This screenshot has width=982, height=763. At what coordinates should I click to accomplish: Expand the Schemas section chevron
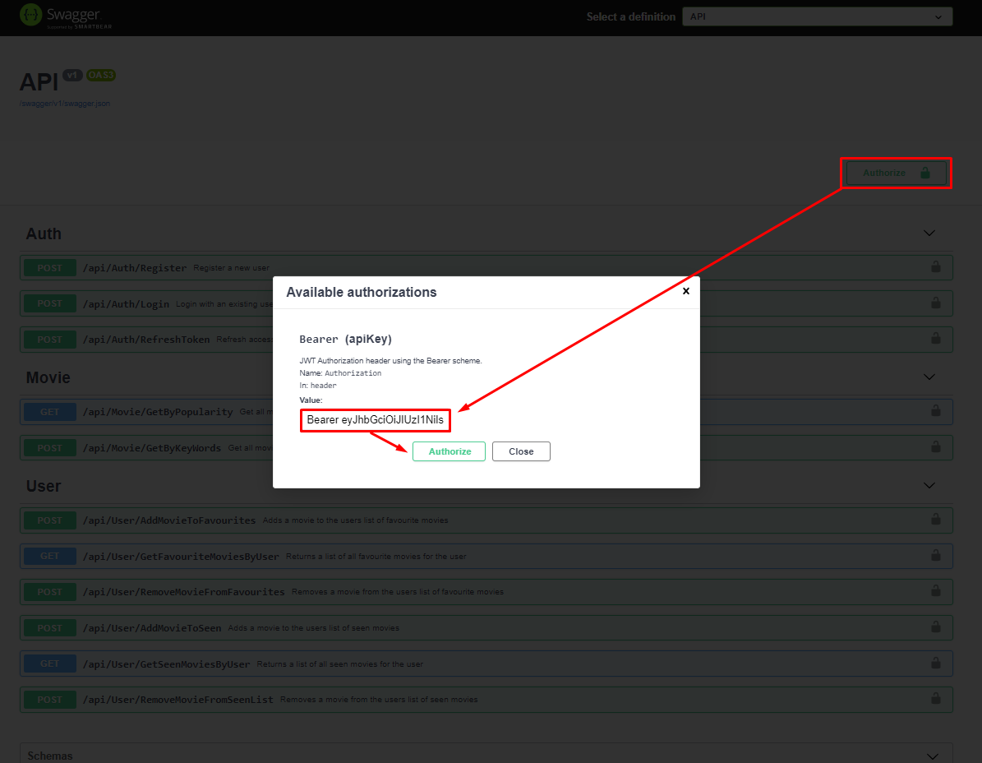(x=933, y=756)
